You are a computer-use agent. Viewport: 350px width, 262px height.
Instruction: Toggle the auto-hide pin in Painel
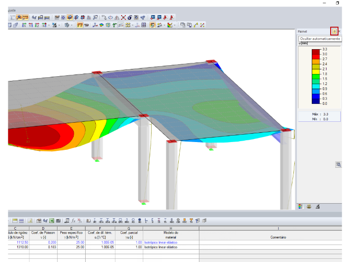(334, 31)
